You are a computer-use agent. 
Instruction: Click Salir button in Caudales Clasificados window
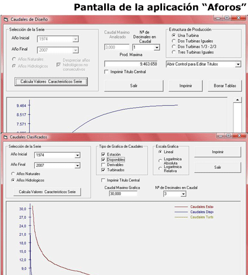tap(218, 167)
